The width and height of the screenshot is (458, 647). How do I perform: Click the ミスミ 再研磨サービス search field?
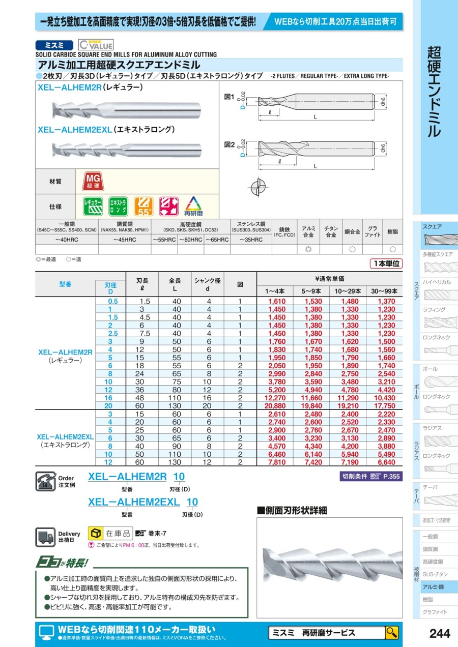coord(326,633)
